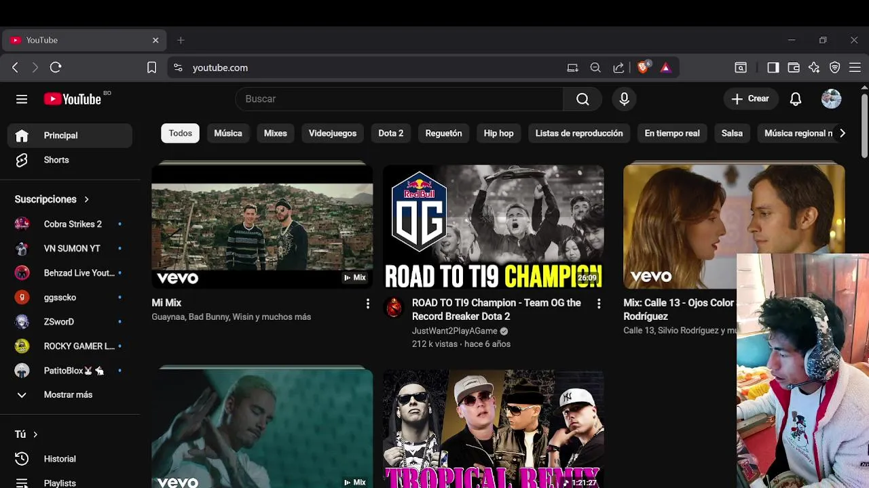Open the Mi Mix thumbnail
Image resolution: width=869 pixels, height=488 pixels.
coord(262,226)
